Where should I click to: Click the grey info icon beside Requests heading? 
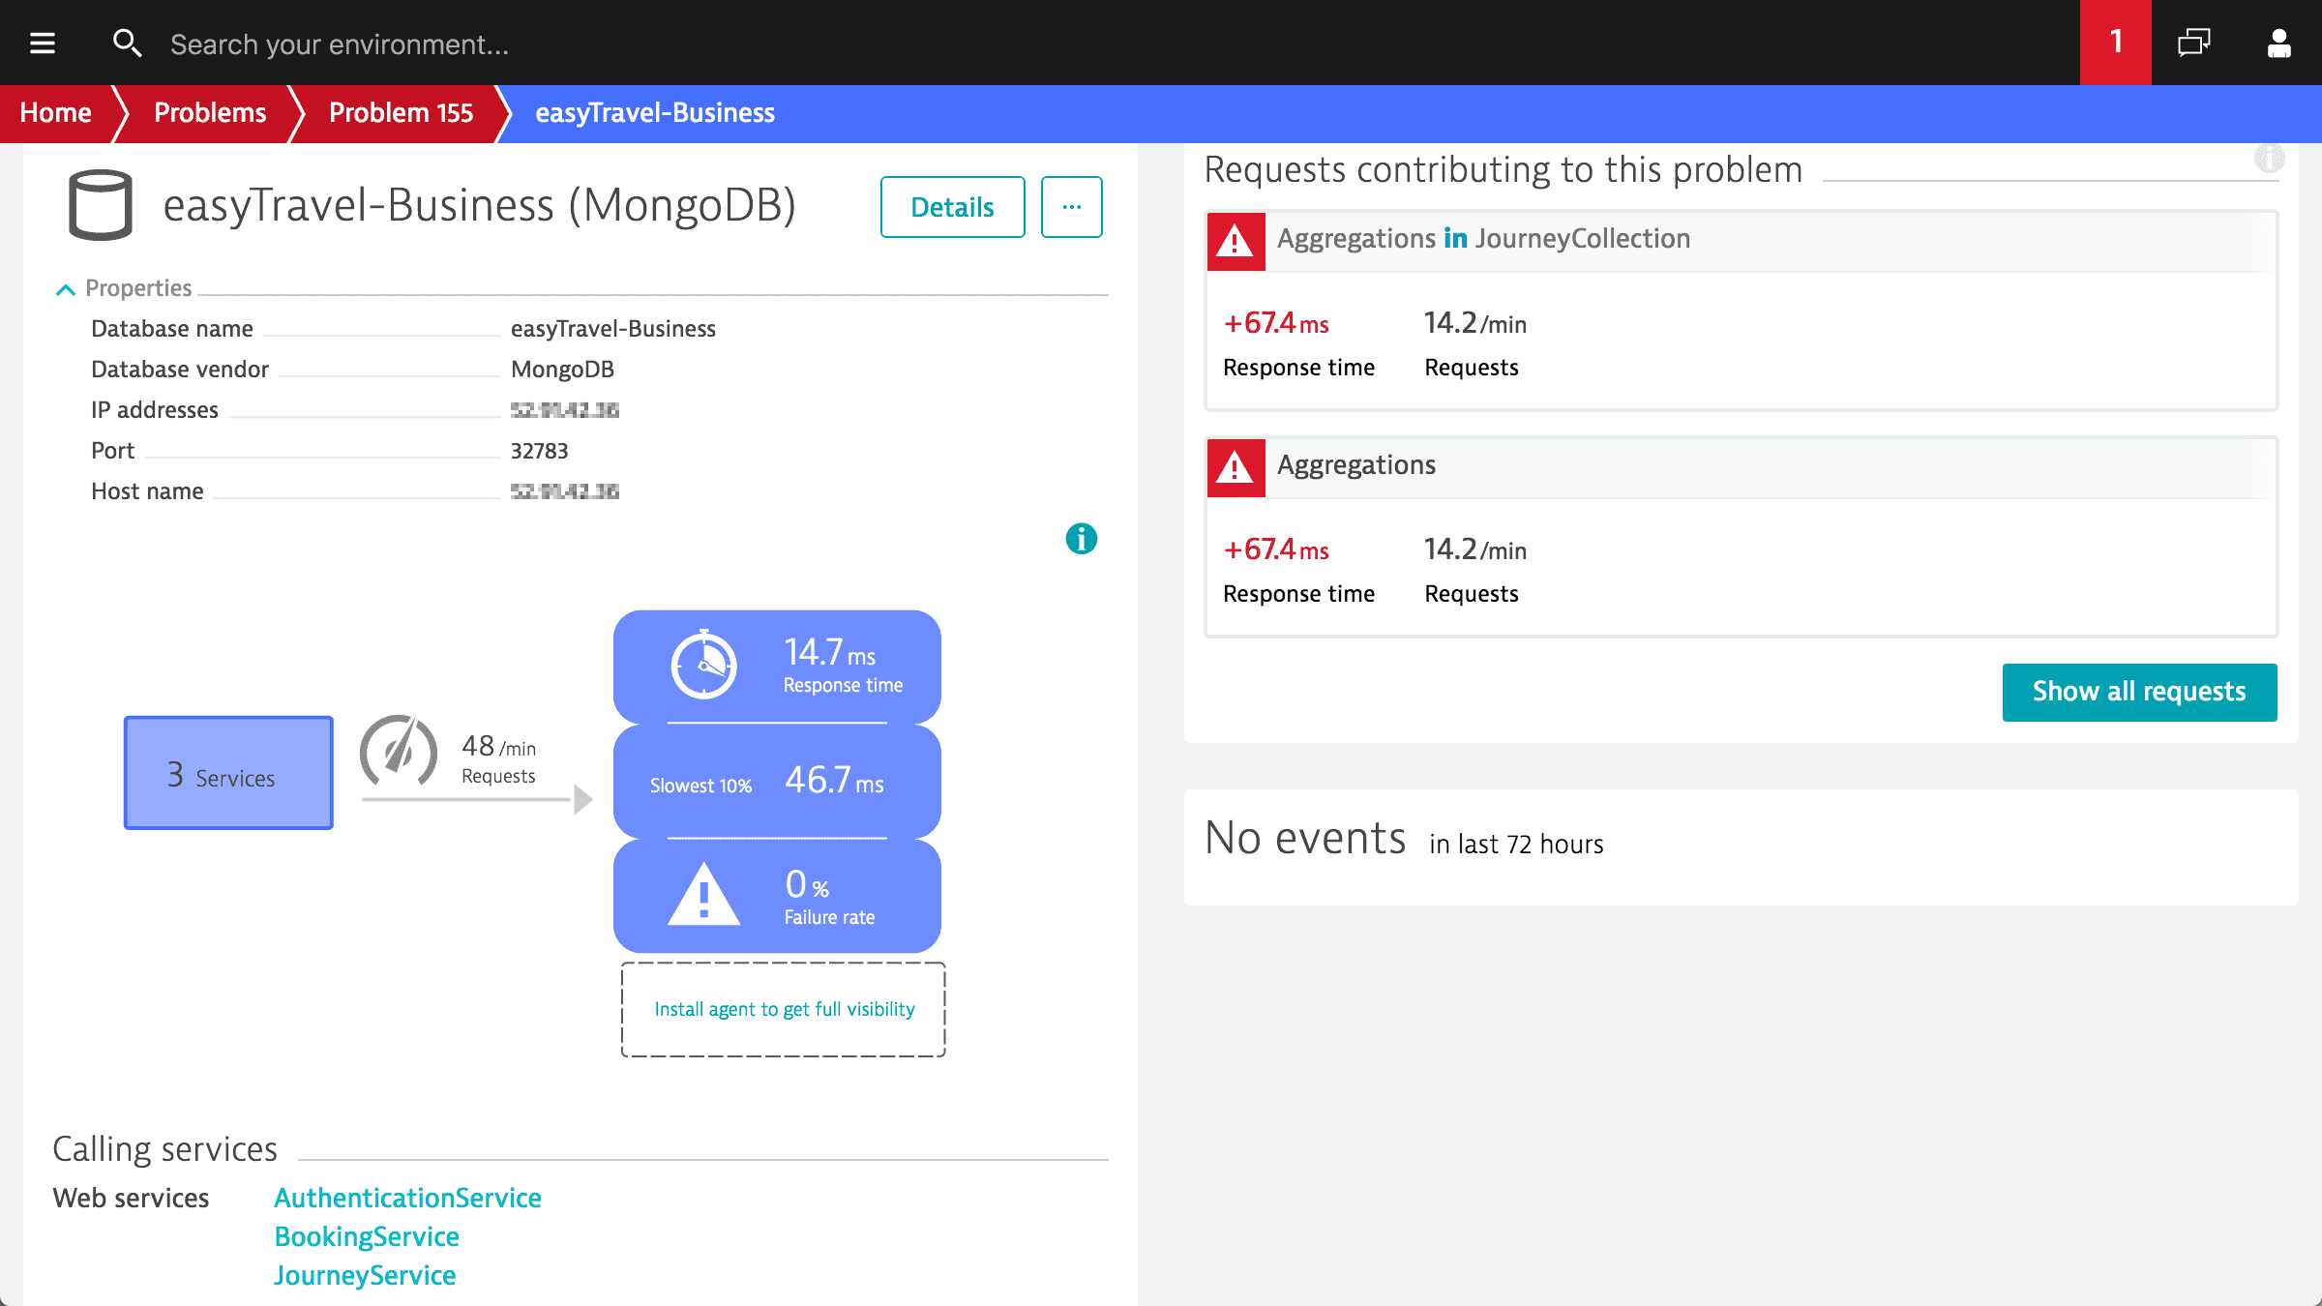coord(2269,158)
